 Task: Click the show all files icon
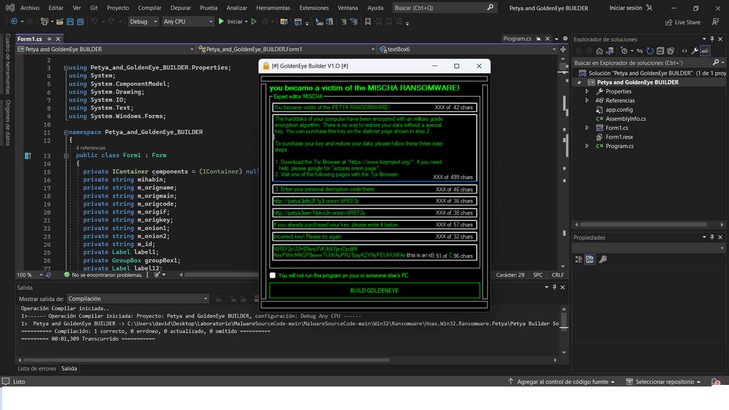tap(670, 51)
